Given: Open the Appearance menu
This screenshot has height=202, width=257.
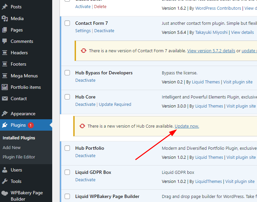Looking at the screenshot, I should (23, 114).
